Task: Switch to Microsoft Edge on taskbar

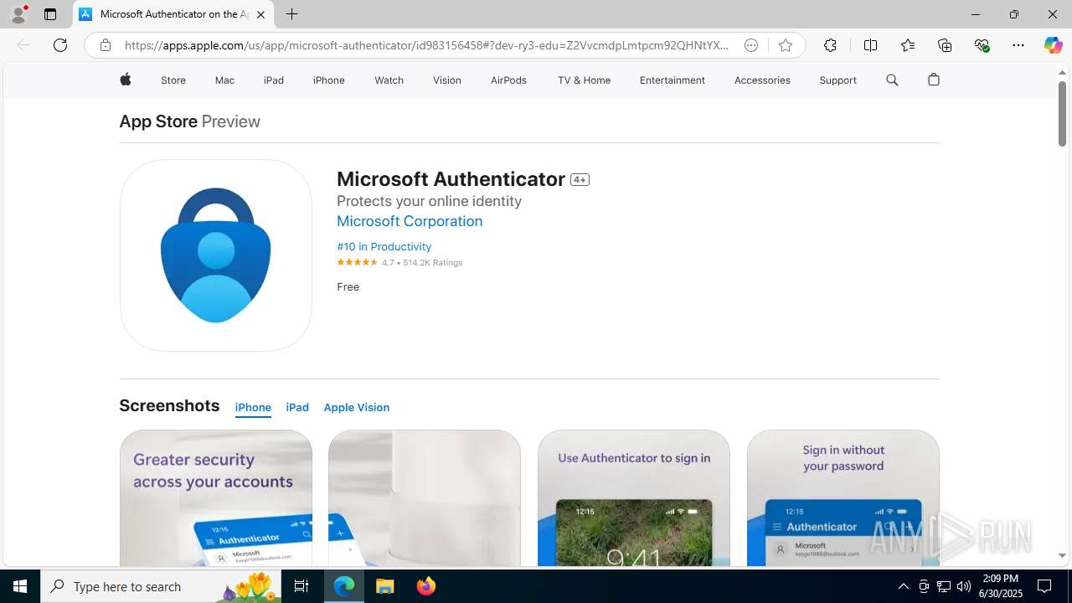Action: click(x=344, y=586)
